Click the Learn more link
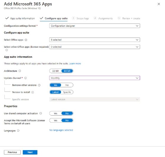The height and width of the screenshot is (157, 165). [75, 64]
